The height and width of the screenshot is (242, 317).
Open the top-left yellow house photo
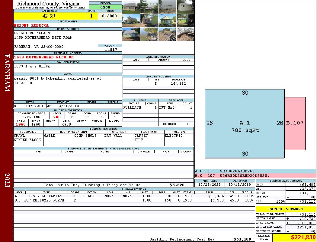point(131,7)
